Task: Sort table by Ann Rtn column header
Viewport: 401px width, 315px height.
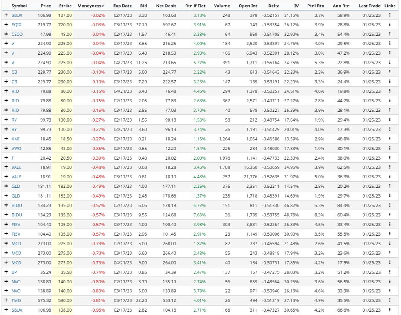Action: tap(341, 6)
